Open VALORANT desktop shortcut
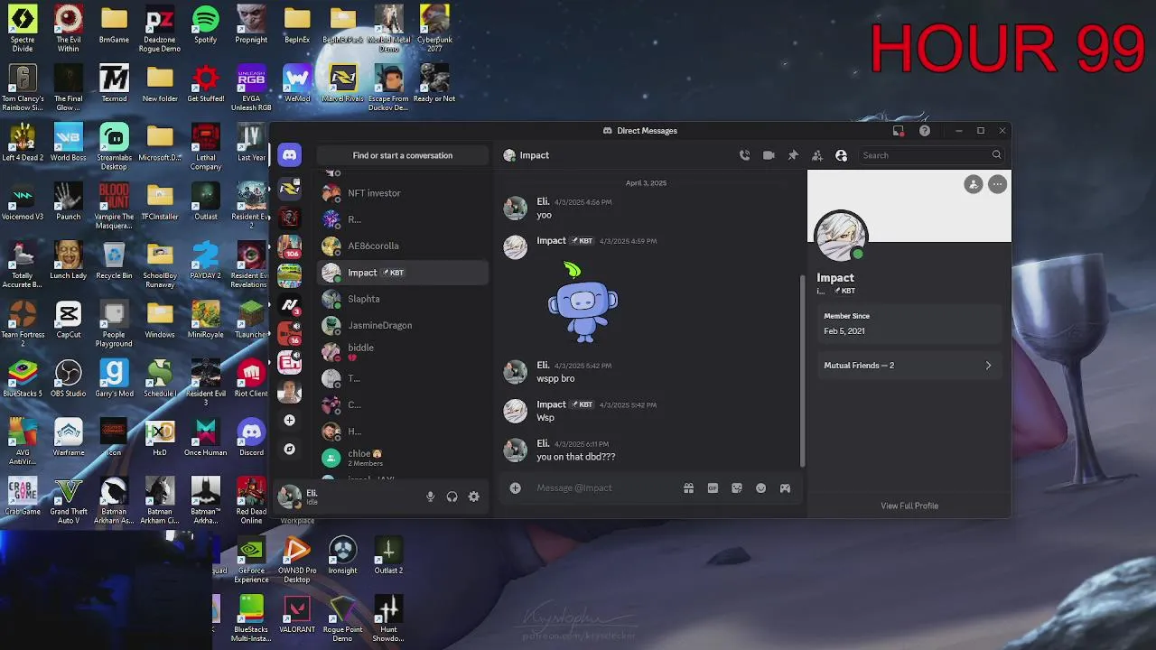The width and height of the screenshot is (1156, 650). (x=296, y=615)
